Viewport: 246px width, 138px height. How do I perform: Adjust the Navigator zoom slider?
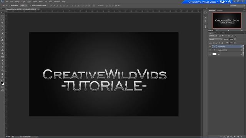point(229,30)
